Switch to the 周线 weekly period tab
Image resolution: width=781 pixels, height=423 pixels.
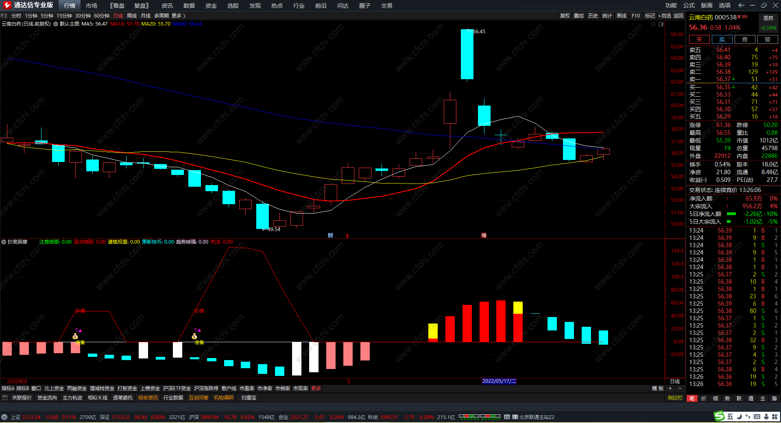(x=132, y=16)
